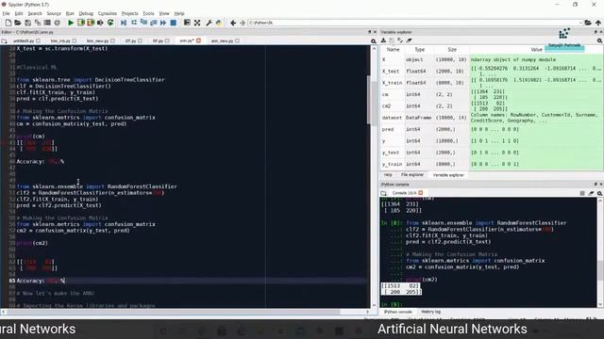Interrupt the kernel with the console stop icon
The image size is (604, 339).
point(582,193)
